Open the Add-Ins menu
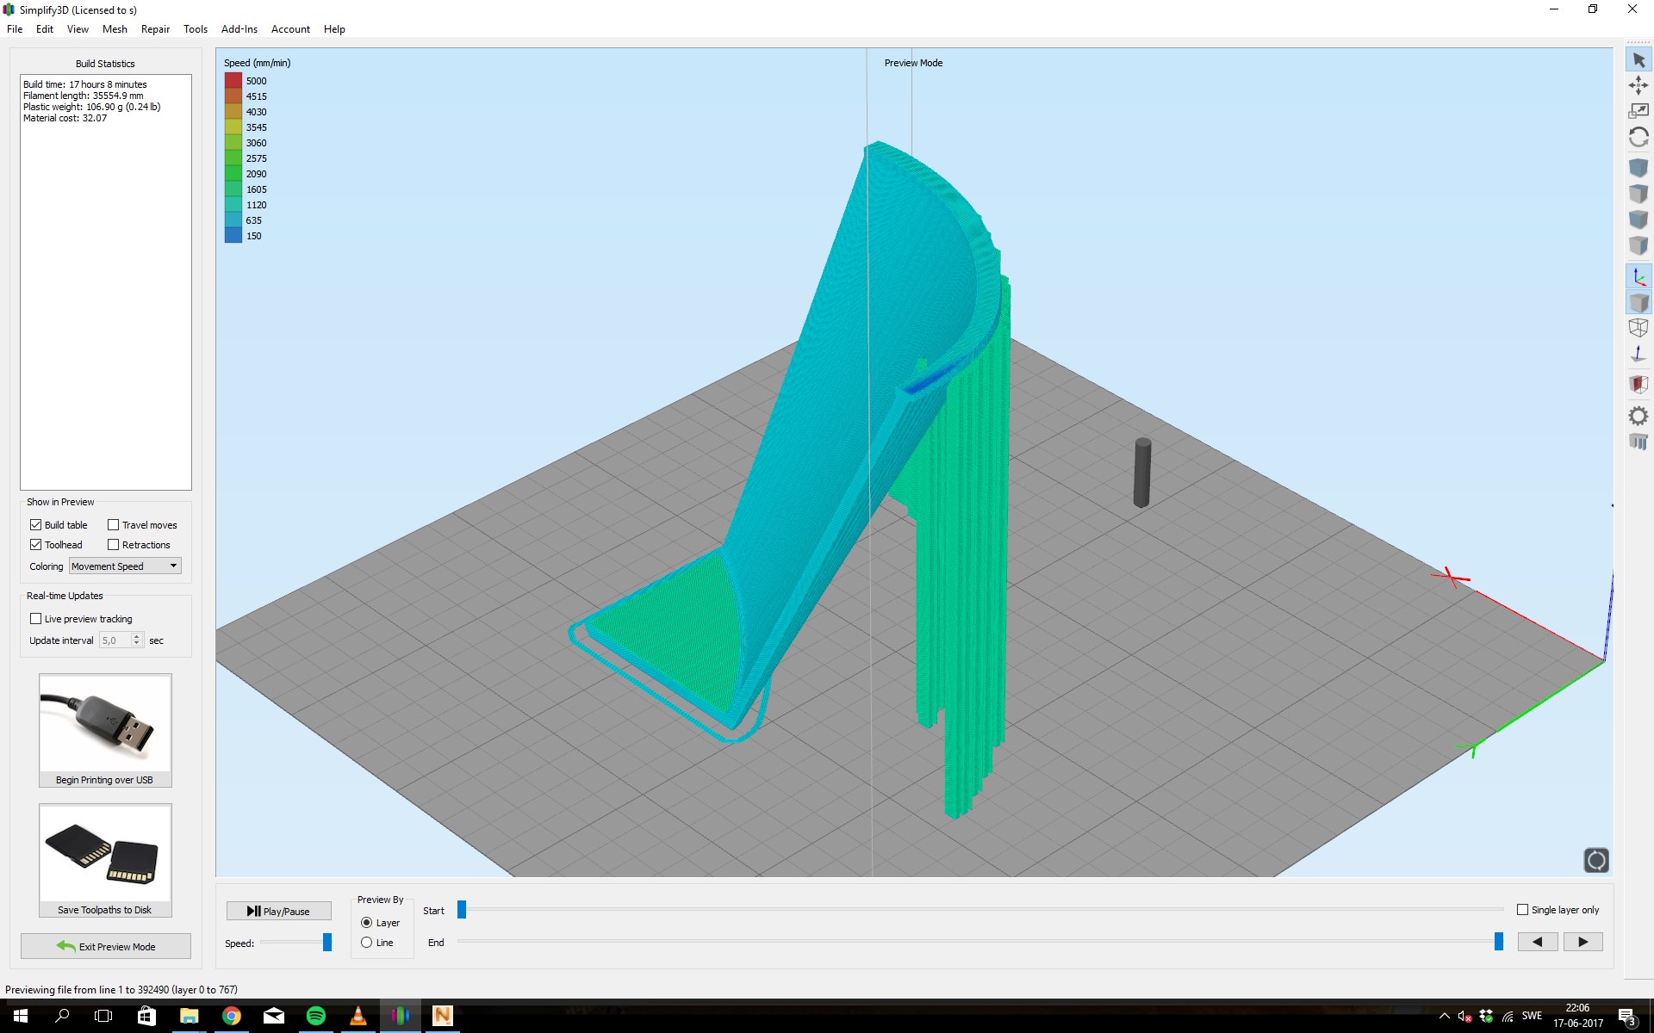Image resolution: width=1654 pixels, height=1033 pixels. (239, 29)
